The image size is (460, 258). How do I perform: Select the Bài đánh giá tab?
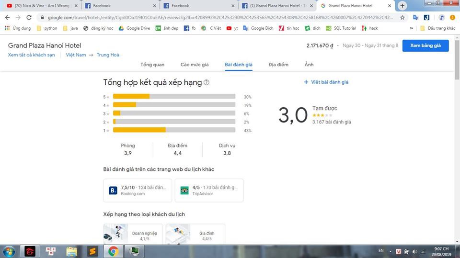(x=239, y=65)
